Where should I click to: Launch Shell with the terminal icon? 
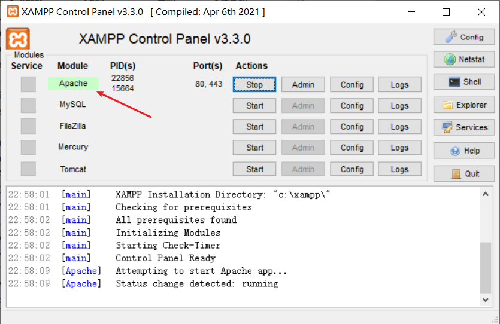(464, 82)
